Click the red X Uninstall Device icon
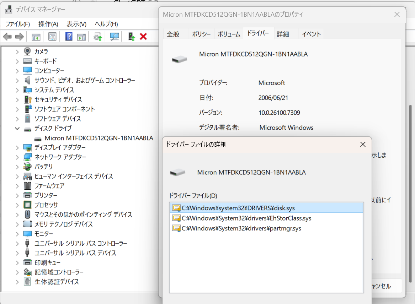This screenshot has height=304, width=415. tap(143, 37)
